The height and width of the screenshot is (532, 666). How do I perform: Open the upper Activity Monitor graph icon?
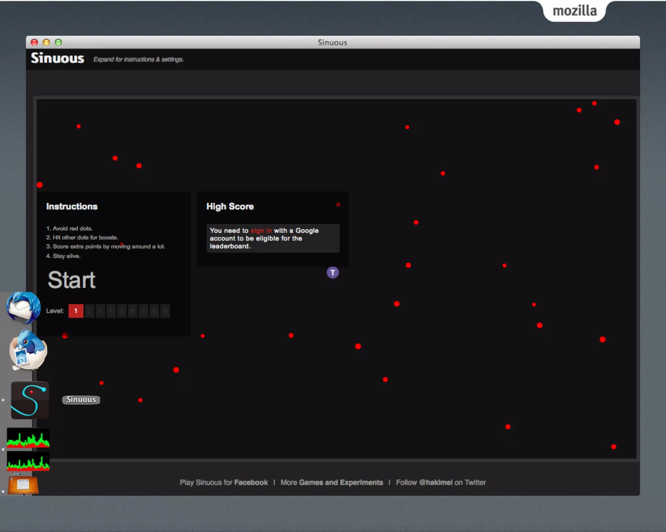(x=28, y=438)
